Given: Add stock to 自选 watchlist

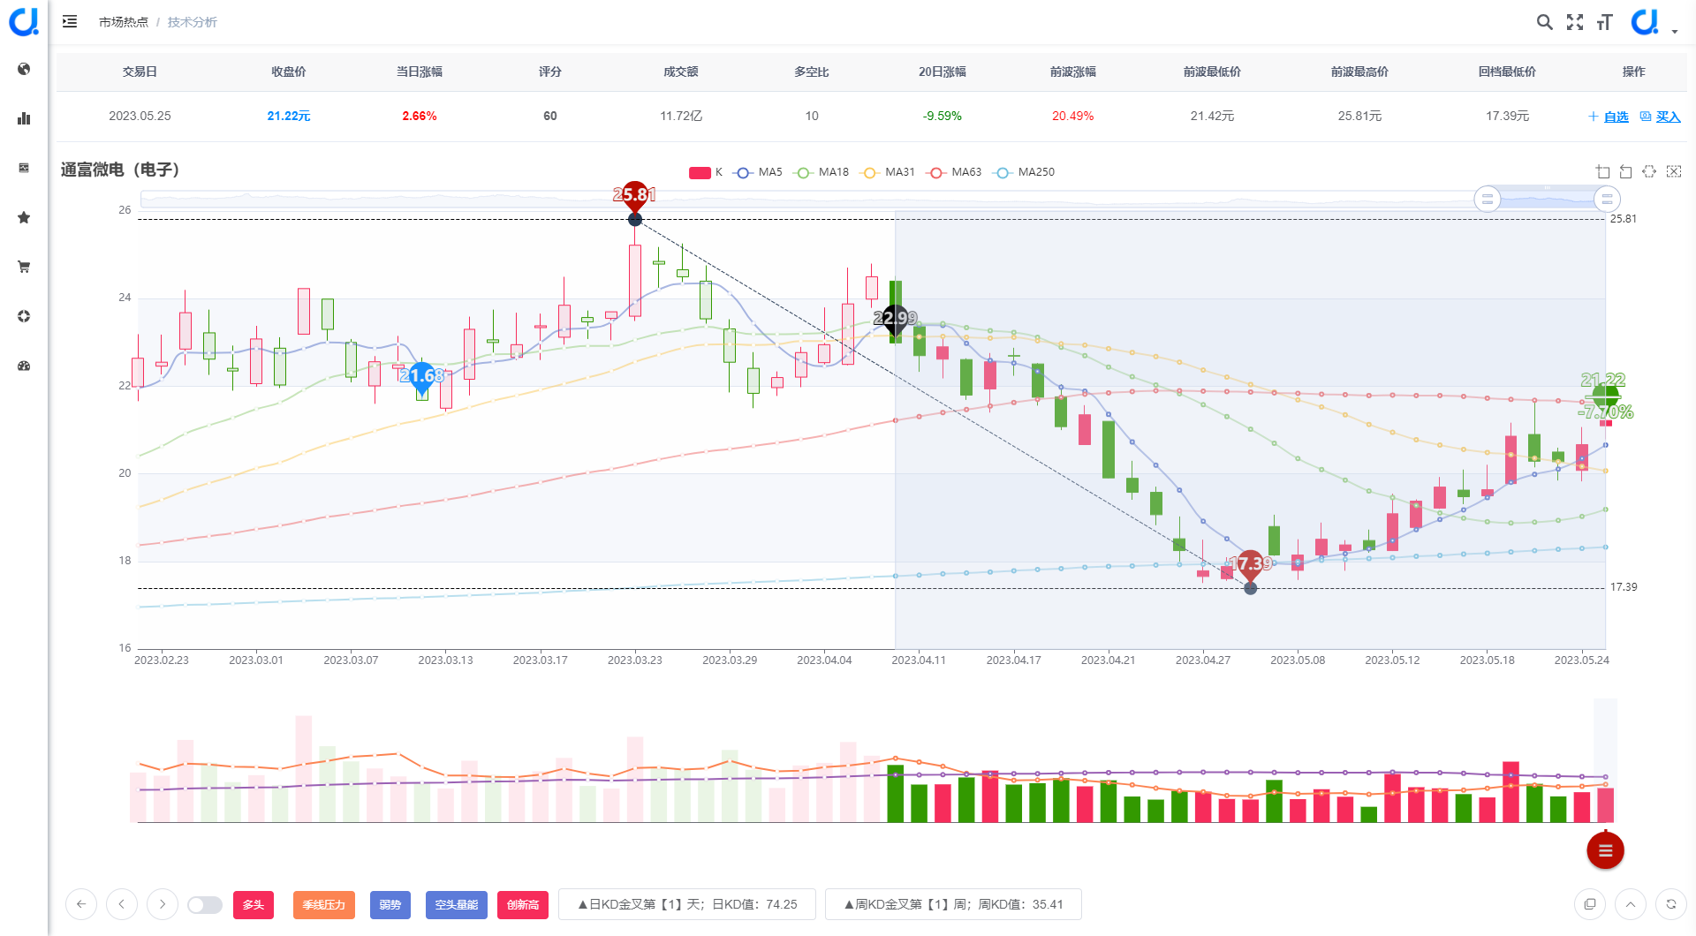Looking at the screenshot, I should tap(1609, 117).
